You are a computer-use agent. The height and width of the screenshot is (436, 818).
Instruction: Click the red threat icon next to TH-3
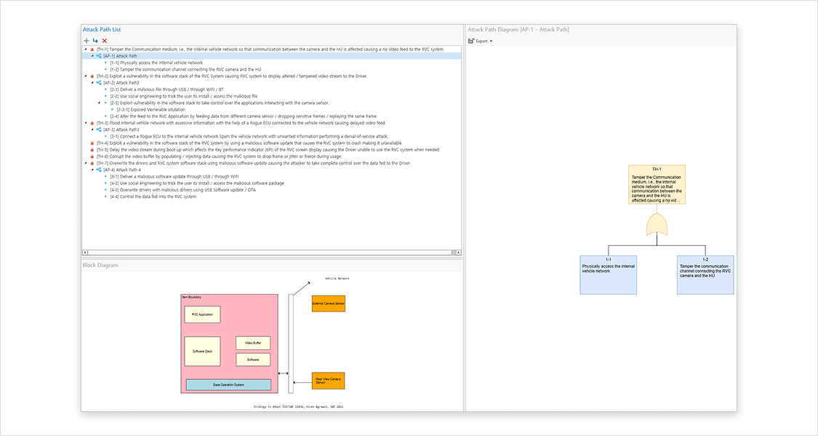point(92,123)
